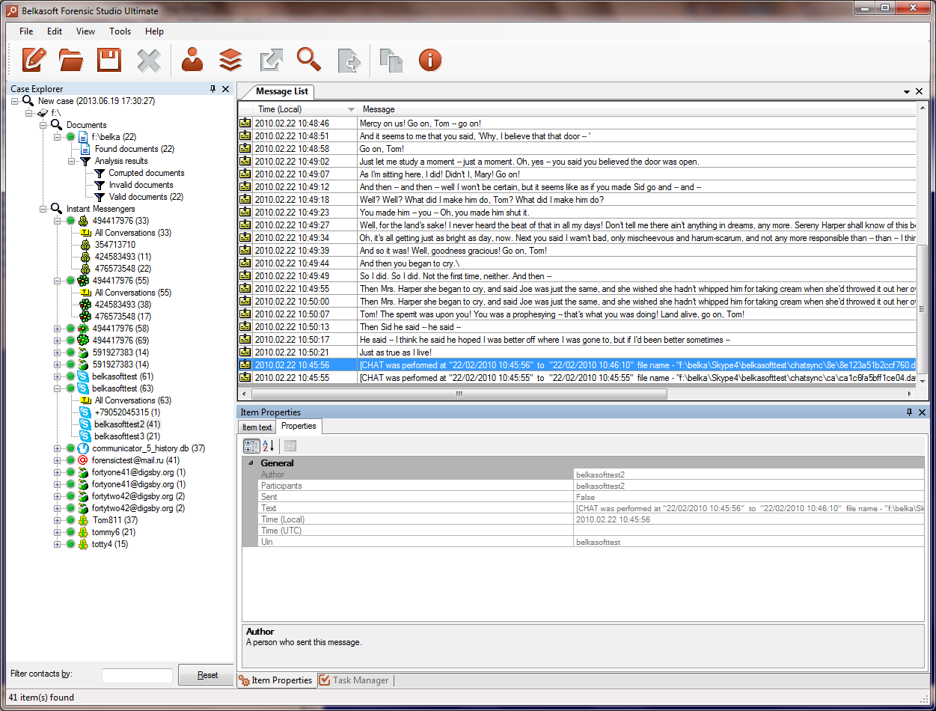This screenshot has width=936, height=711.
Task: Collapse the General property category
Action: tap(251, 463)
